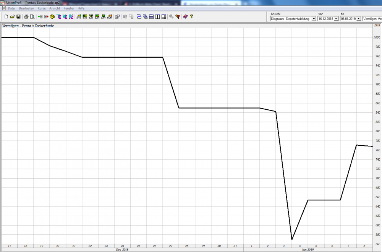Click the green arrow import icon
This screenshot has width=382, height=252.
pos(40,16)
